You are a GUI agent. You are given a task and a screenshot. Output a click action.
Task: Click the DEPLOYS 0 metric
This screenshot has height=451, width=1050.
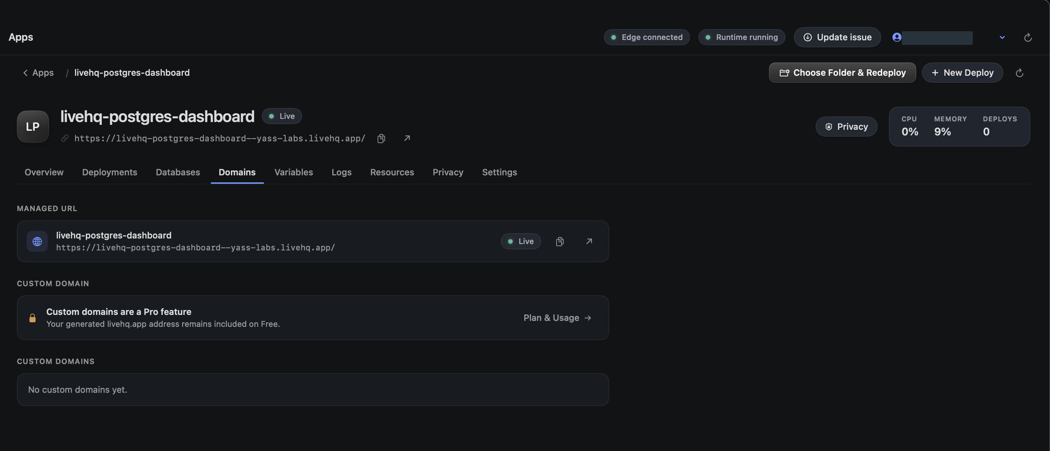click(x=999, y=126)
